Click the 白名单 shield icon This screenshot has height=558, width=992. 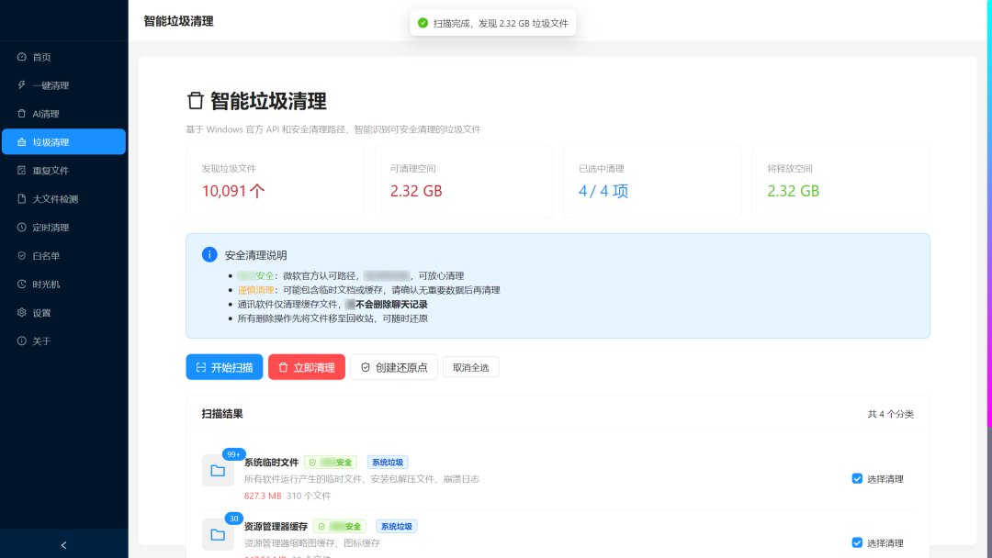(21, 256)
